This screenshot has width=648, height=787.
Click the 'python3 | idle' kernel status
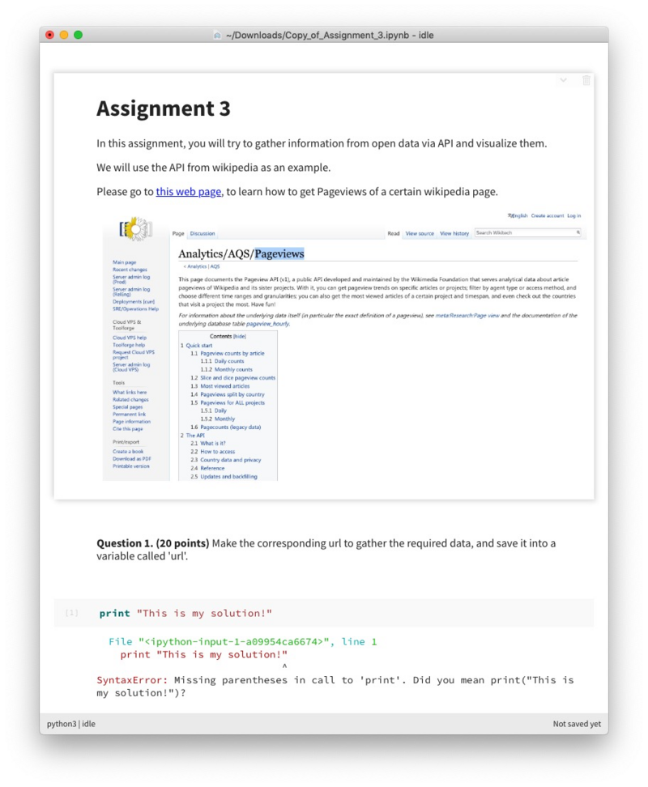pos(71,724)
